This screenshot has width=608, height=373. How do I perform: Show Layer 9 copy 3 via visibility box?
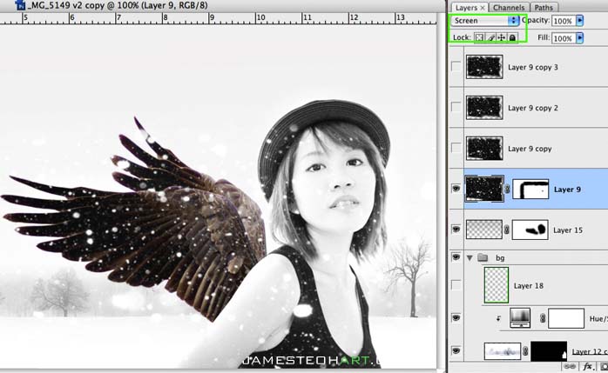[456, 67]
